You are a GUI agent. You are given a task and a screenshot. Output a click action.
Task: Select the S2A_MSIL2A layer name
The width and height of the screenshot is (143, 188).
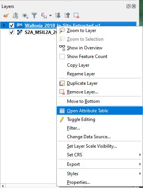[x=41, y=32]
